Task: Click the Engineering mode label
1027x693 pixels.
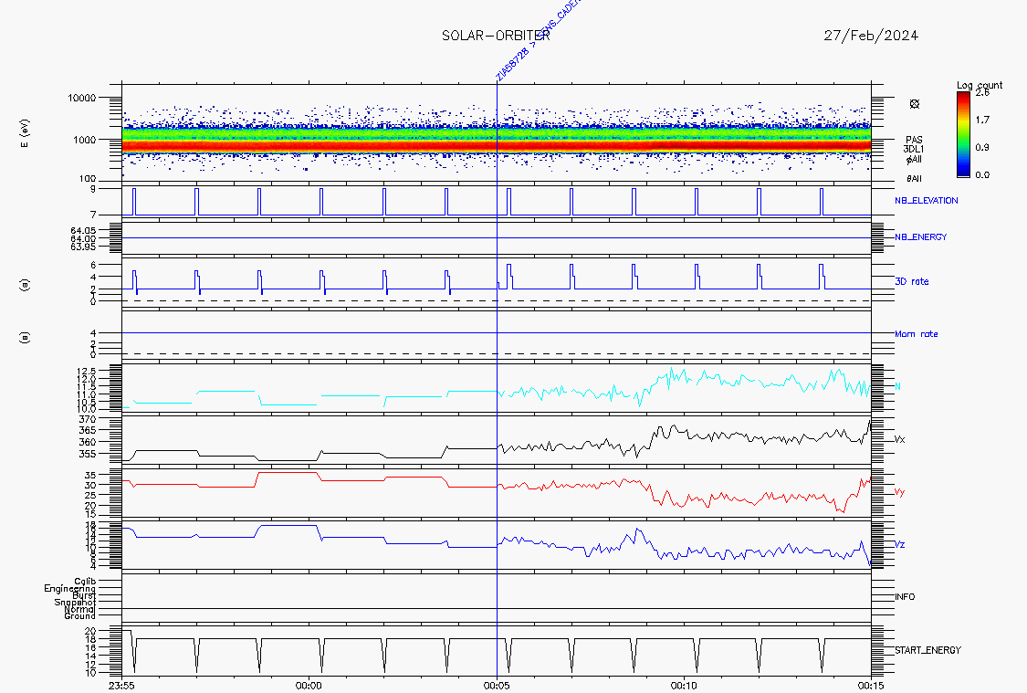Action: coord(70,588)
